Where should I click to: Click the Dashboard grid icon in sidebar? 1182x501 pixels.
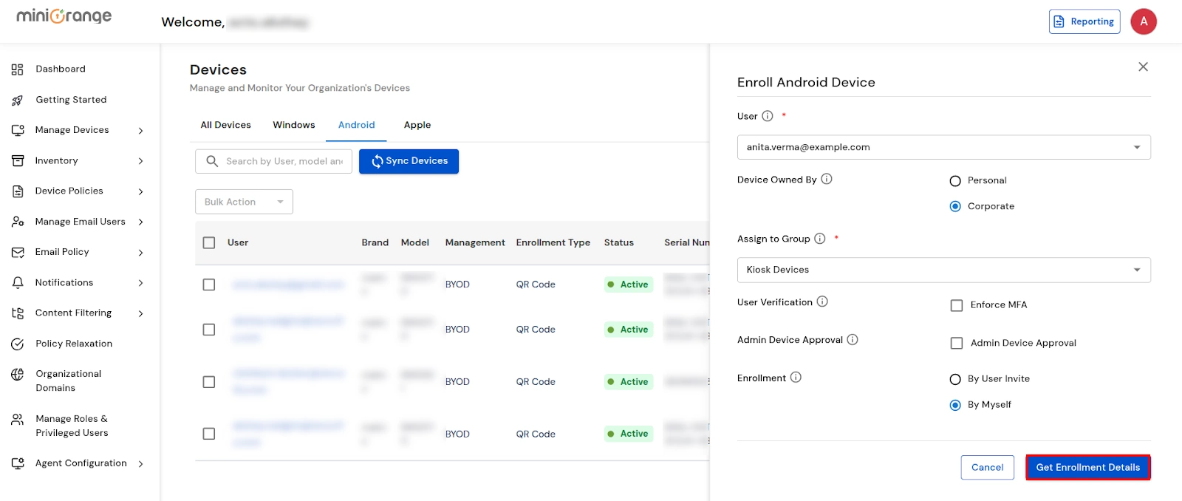coord(18,69)
